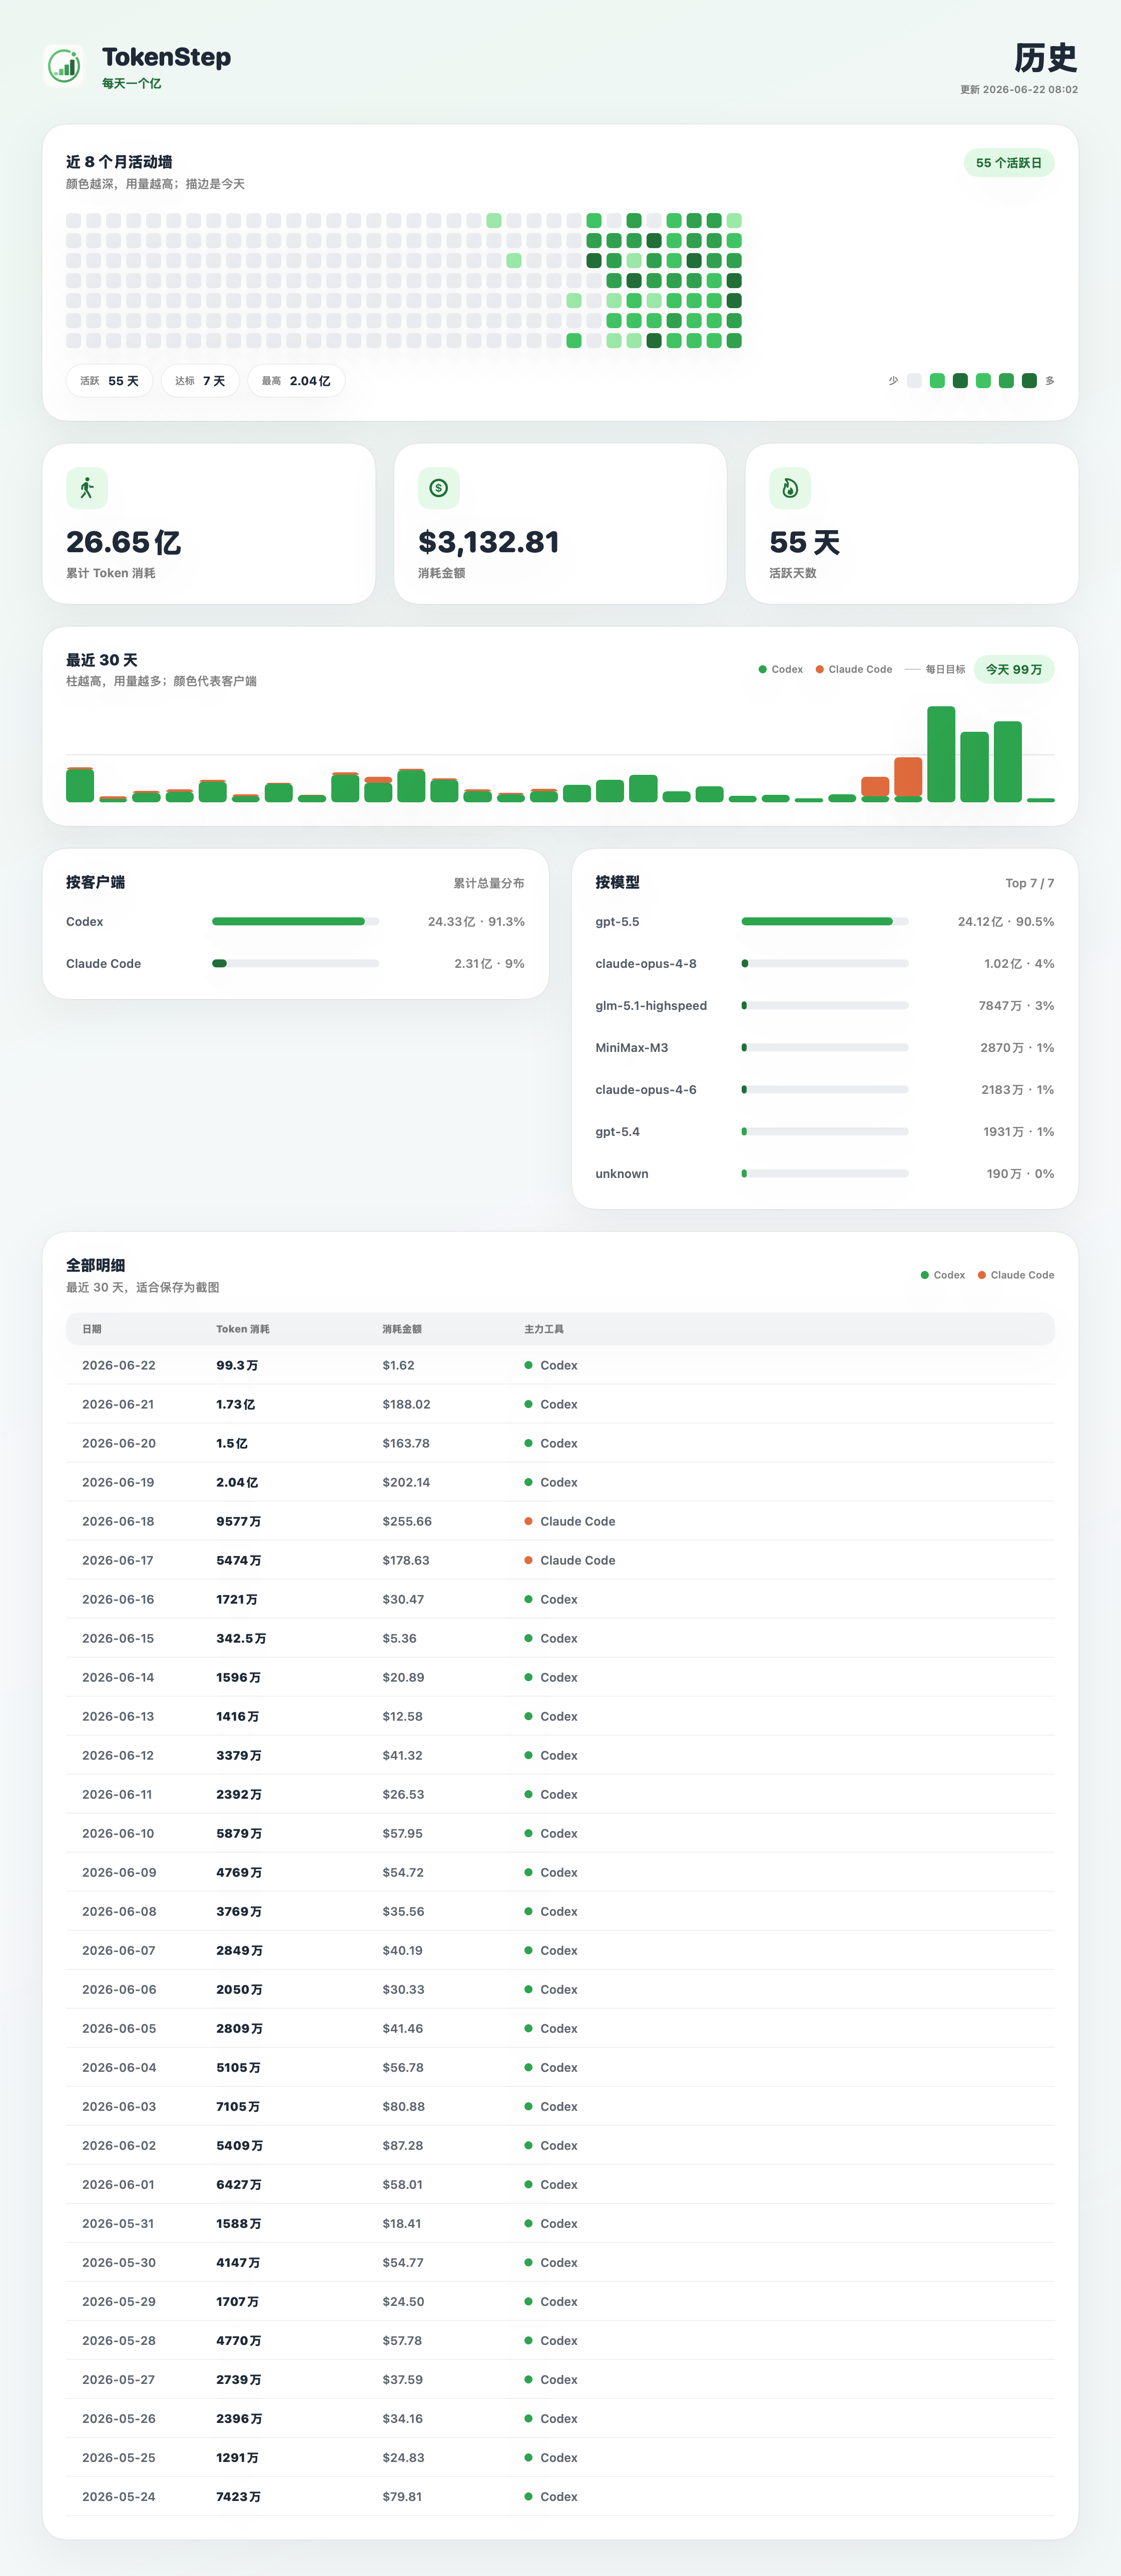Click the 日期 column header
Image resolution: width=1121 pixels, height=2576 pixels.
click(92, 1329)
